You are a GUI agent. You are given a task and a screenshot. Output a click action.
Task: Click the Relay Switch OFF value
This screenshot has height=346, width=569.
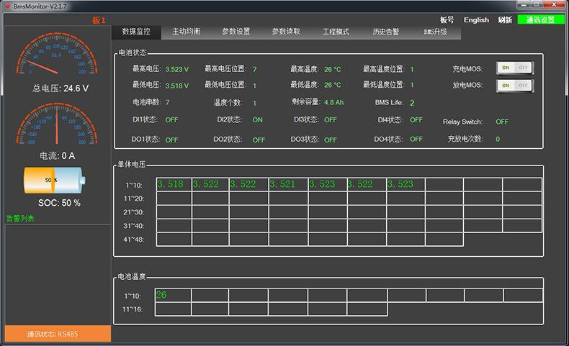pyautogui.click(x=502, y=122)
